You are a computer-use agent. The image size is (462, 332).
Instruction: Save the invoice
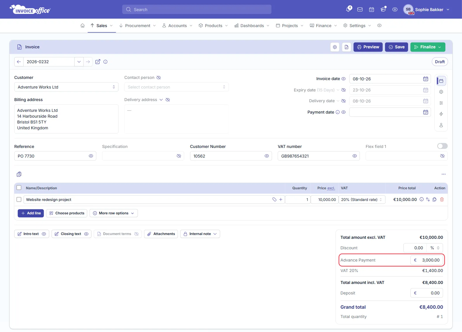[397, 47]
